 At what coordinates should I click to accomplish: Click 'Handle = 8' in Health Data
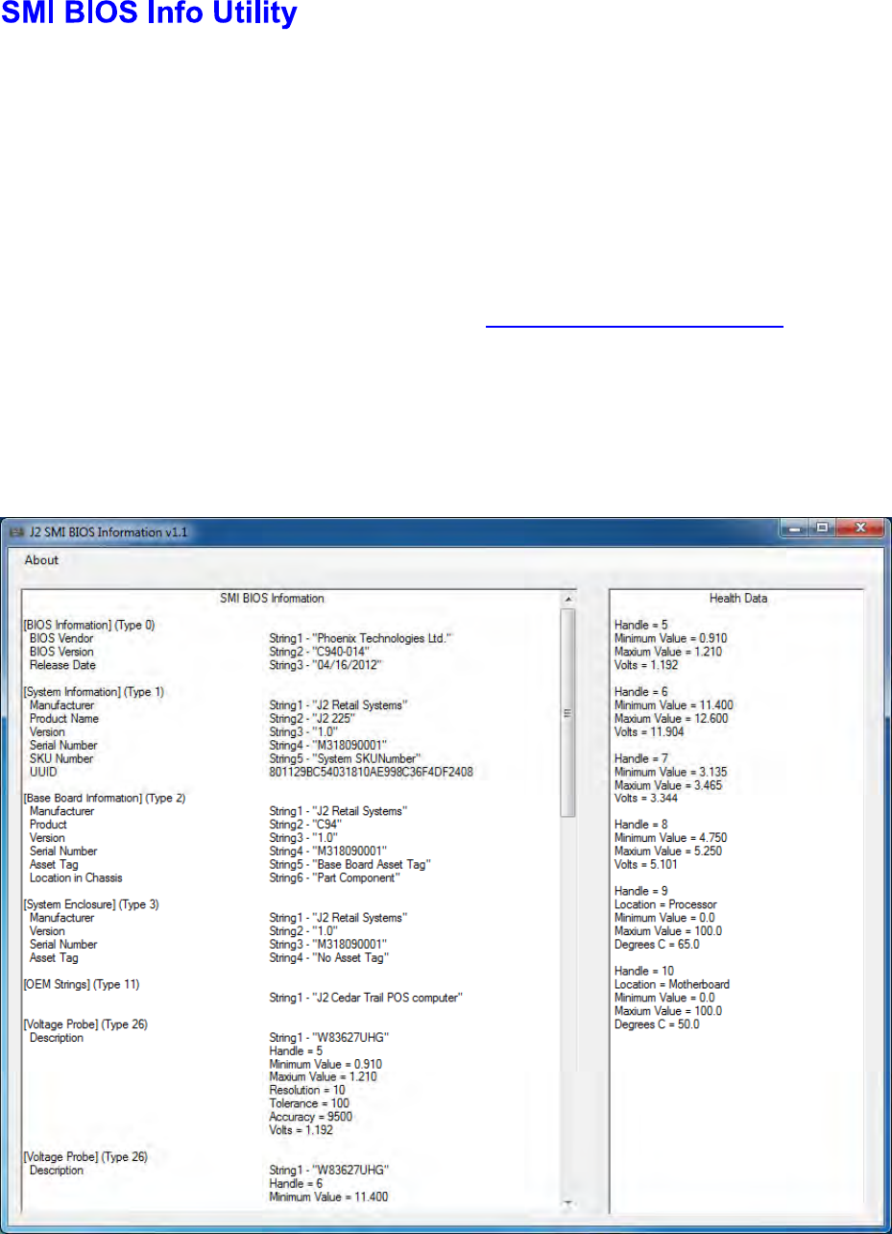[641, 826]
